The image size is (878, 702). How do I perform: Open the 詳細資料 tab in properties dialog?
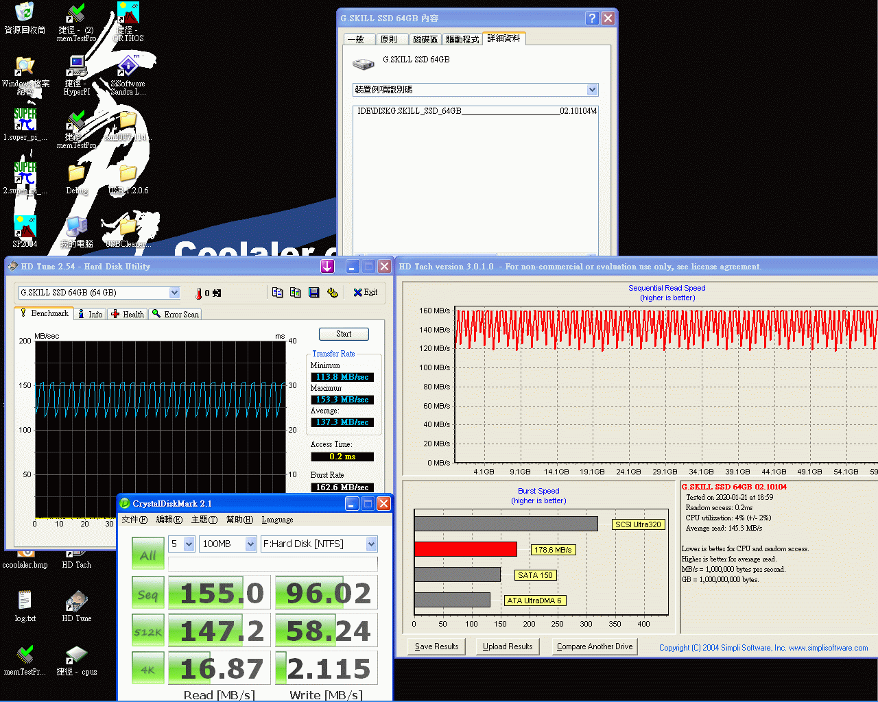[504, 38]
